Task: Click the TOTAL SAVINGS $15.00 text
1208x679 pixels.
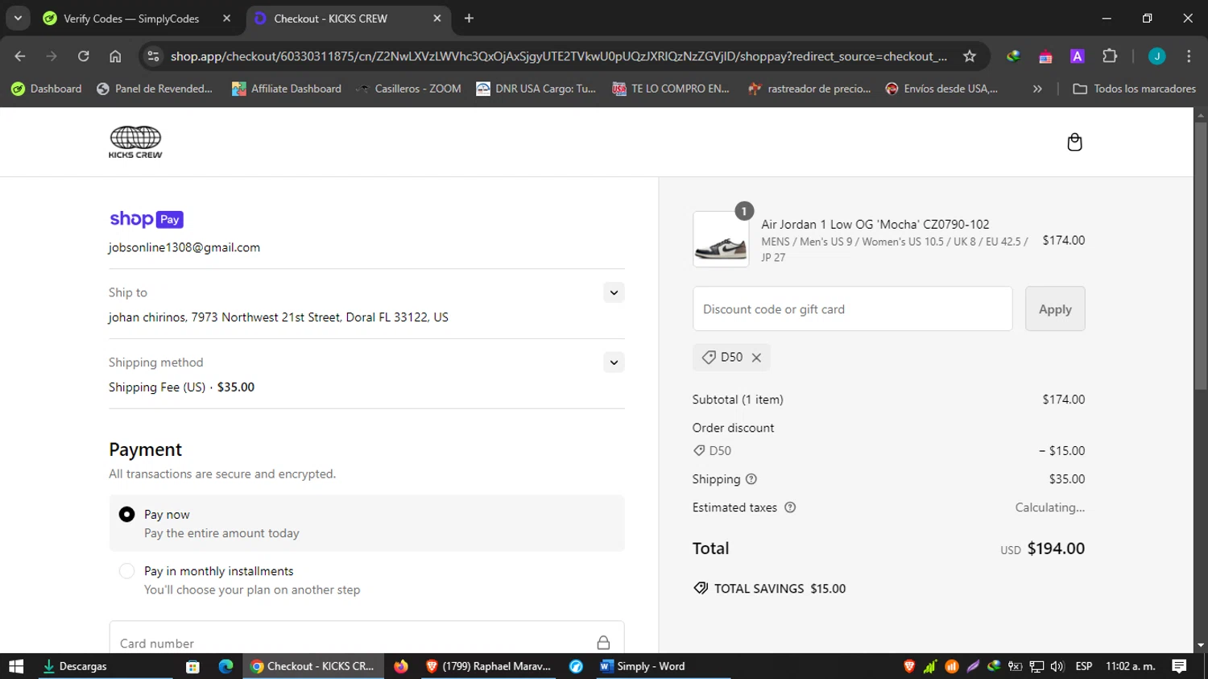Action: pyautogui.click(x=780, y=589)
